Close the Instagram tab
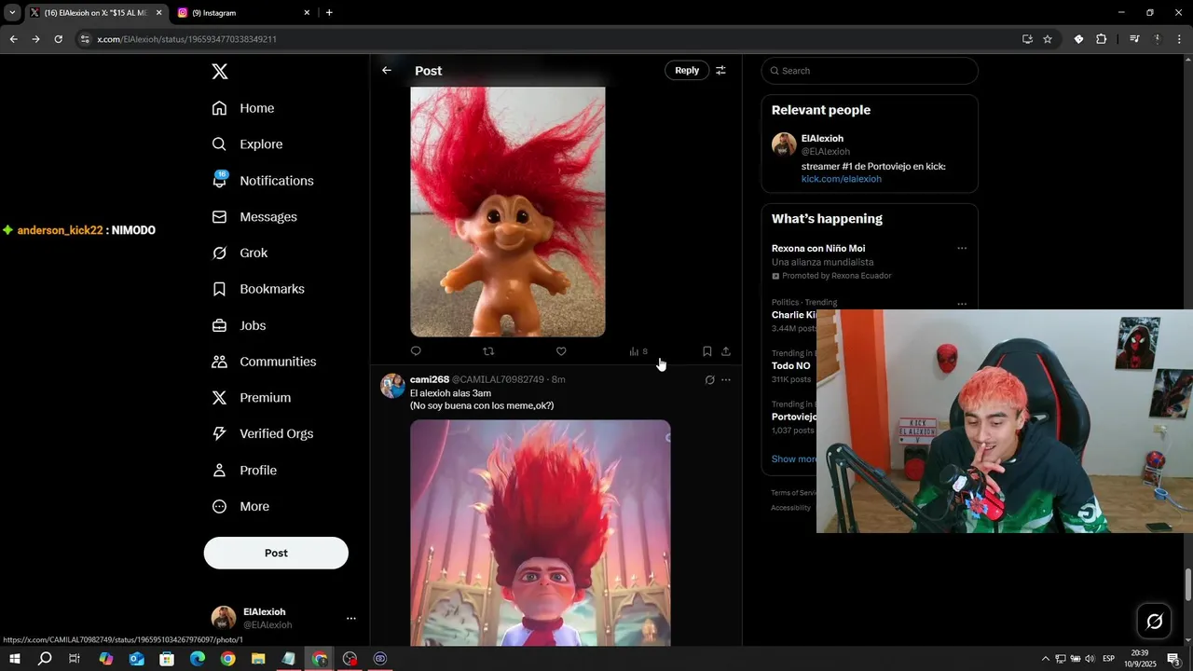This screenshot has width=1193, height=671. (x=307, y=13)
